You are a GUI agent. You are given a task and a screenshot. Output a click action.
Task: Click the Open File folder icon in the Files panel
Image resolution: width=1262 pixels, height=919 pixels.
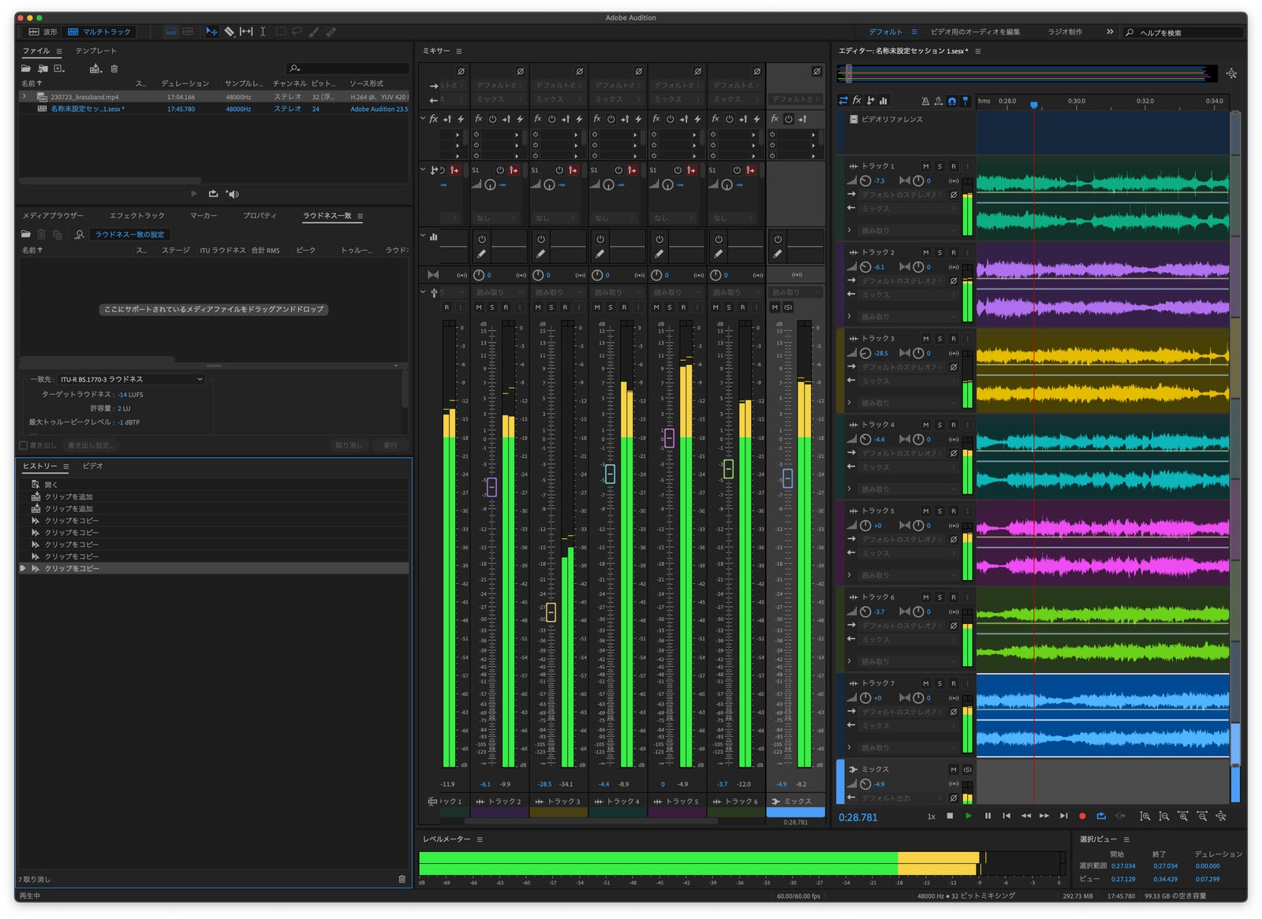[x=26, y=69]
